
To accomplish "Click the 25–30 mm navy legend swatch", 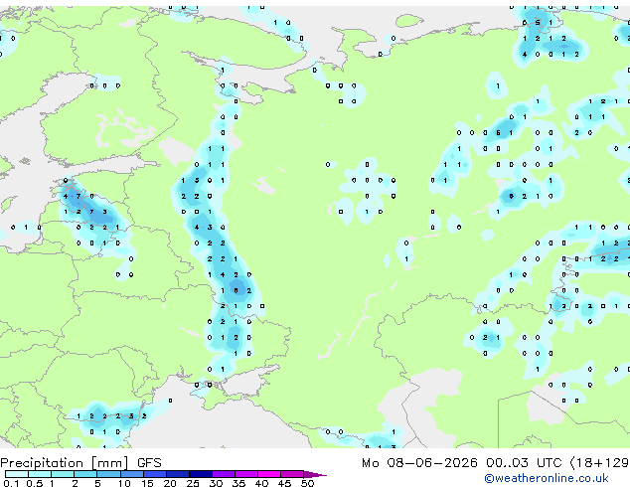I will pyautogui.click(x=200, y=474).
